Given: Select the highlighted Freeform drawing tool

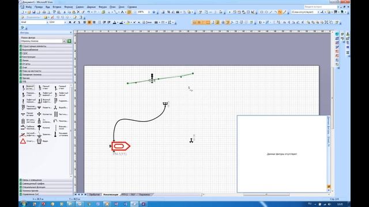Looking at the screenshot, I should (x=280, y=12).
